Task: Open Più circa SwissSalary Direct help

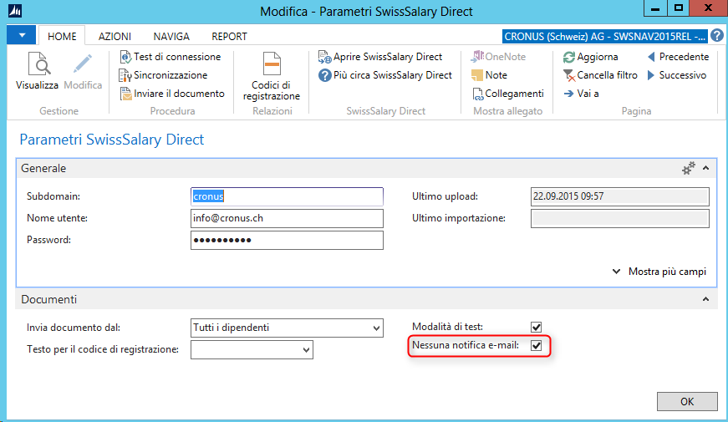Action: coord(386,75)
